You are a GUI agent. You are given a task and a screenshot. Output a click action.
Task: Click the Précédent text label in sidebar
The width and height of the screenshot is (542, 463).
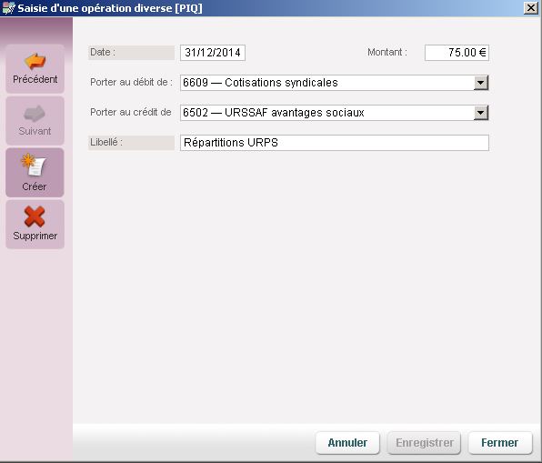(35, 79)
